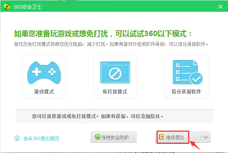Select the 游戏模式 gamepad card

(44, 77)
